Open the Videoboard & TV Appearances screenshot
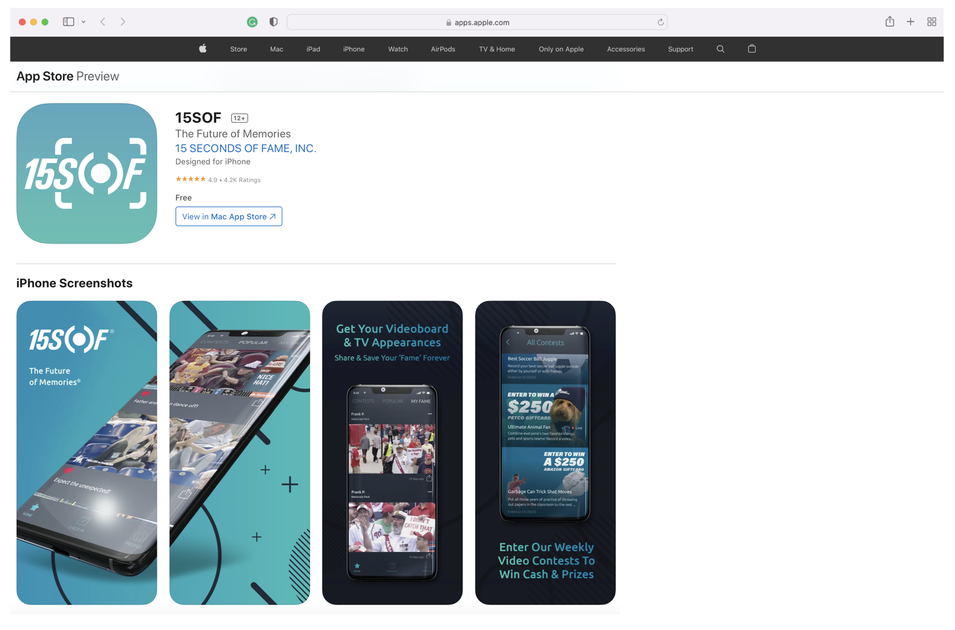The image size is (955, 630). click(x=393, y=452)
